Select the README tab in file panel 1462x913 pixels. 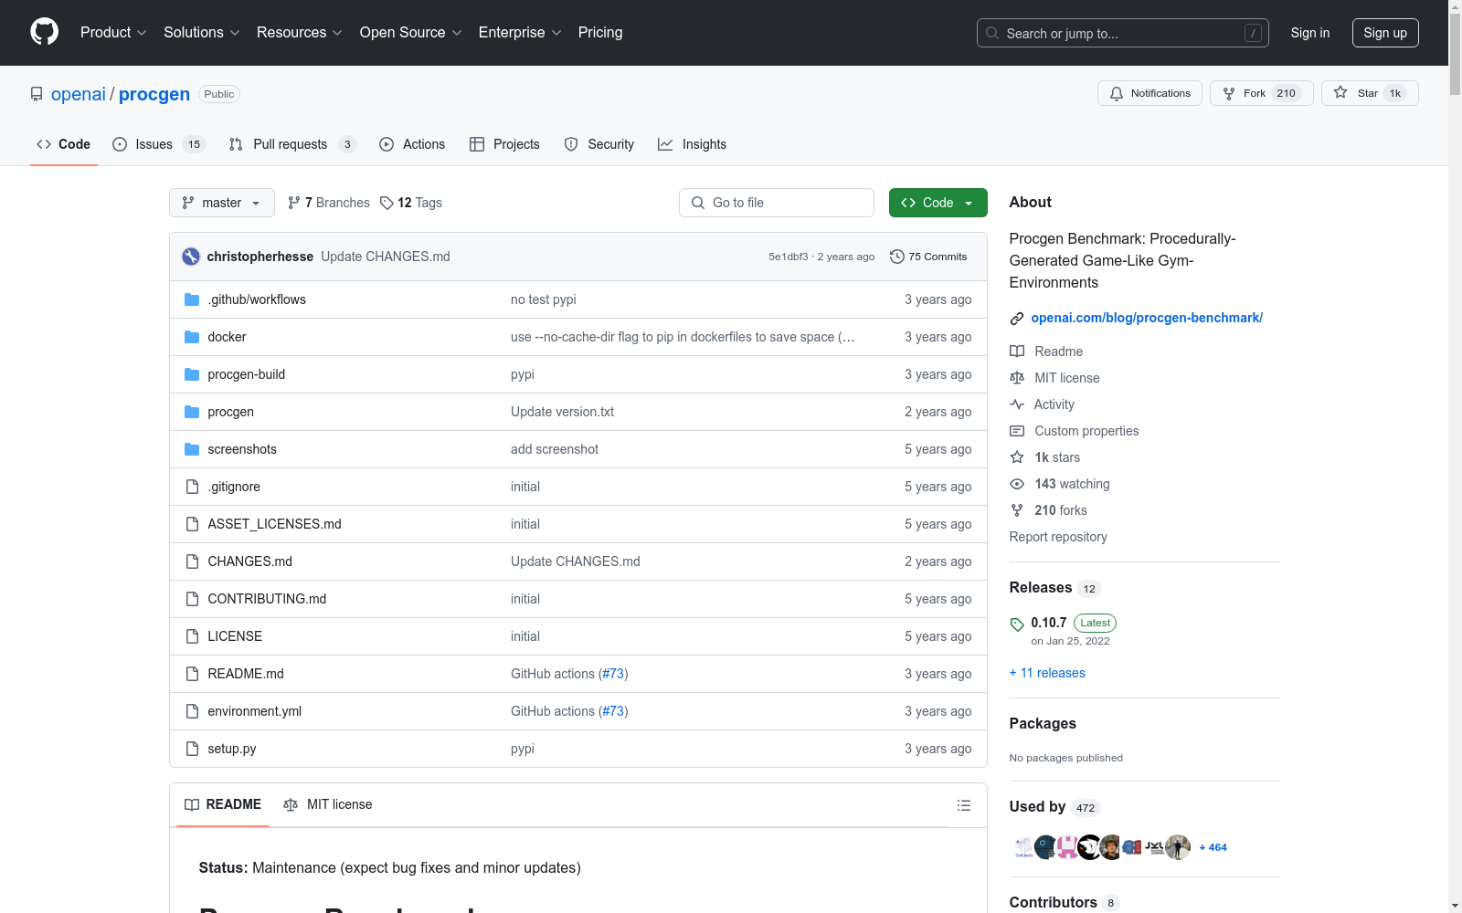(x=223, y=804)
